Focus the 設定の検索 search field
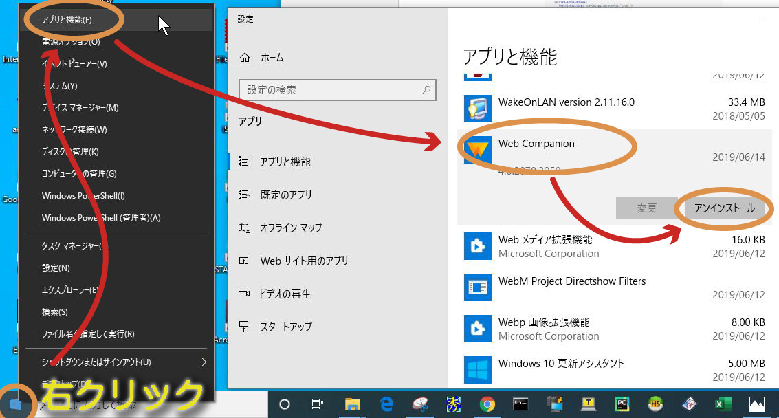This screenshot has height=418, width=779. coord(338,90)
